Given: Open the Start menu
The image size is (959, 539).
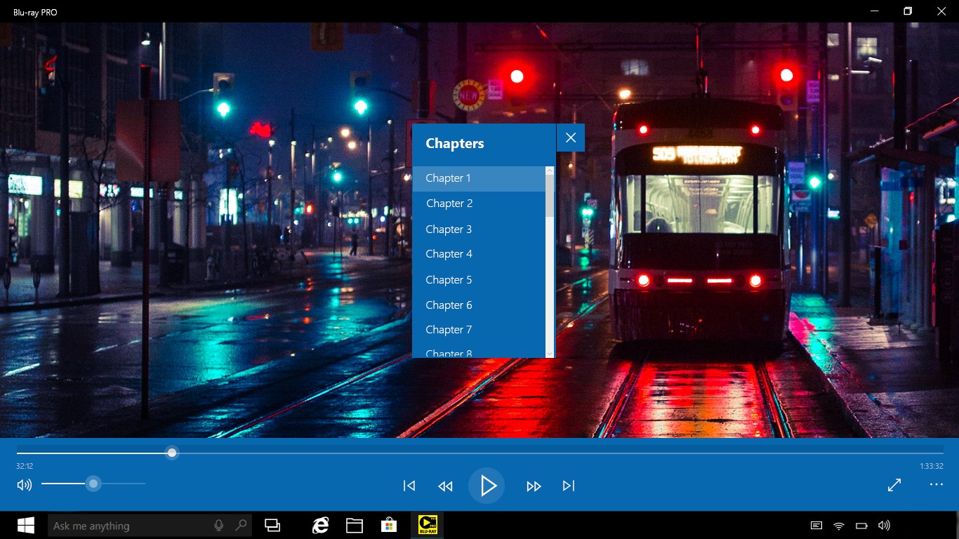Looking at the screenshot, I should click(x=26, y=525).
